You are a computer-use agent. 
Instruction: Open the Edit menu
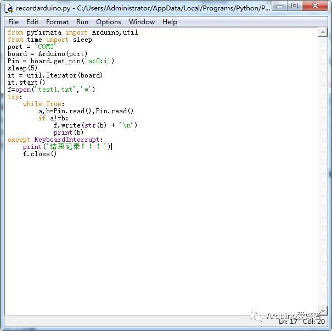[32, 22]
